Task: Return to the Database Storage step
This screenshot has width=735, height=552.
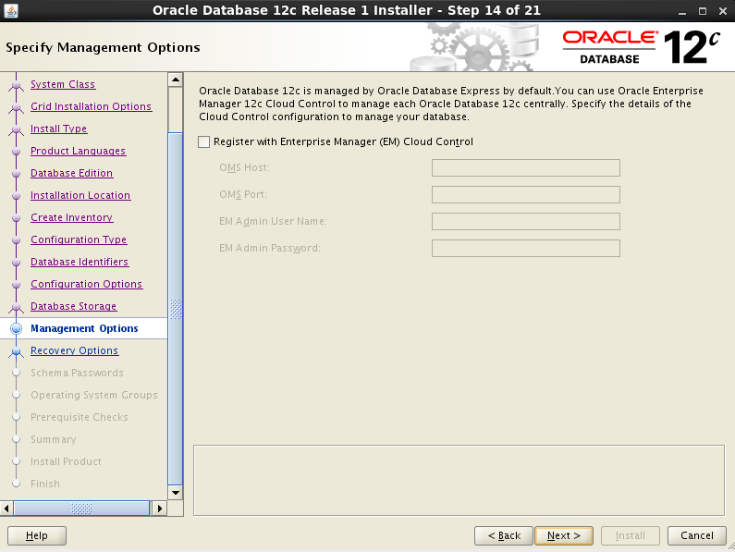Action: tap(73, 306)
